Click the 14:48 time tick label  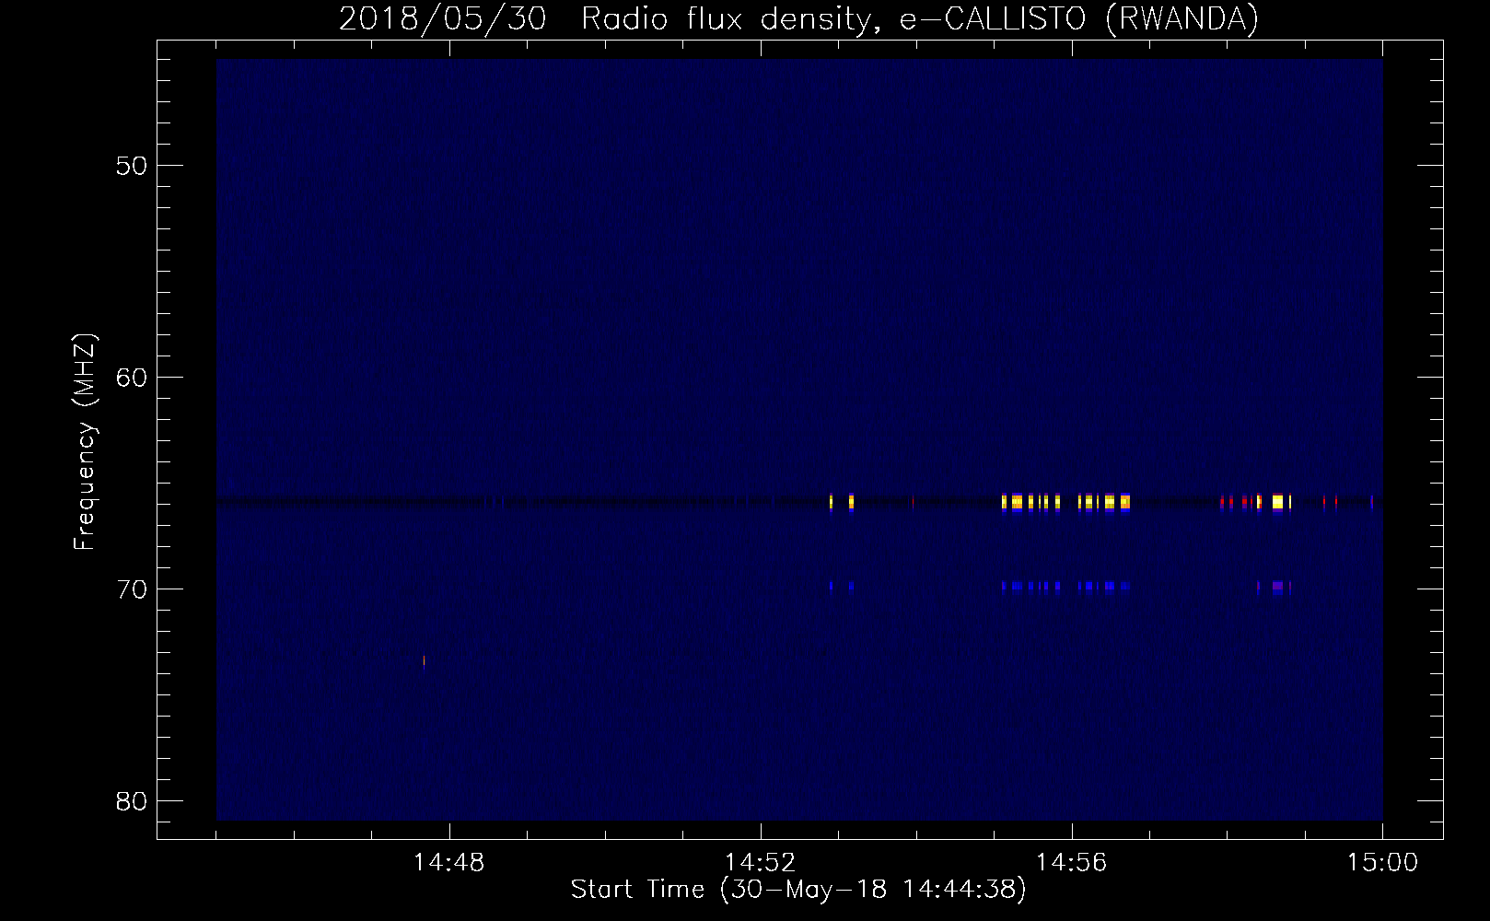tap(448, 863)
